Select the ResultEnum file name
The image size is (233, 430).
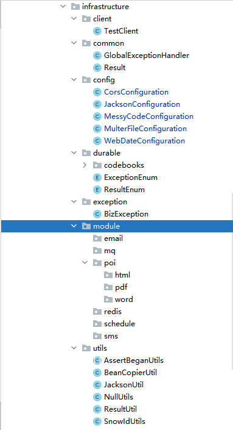click(125, 190)
